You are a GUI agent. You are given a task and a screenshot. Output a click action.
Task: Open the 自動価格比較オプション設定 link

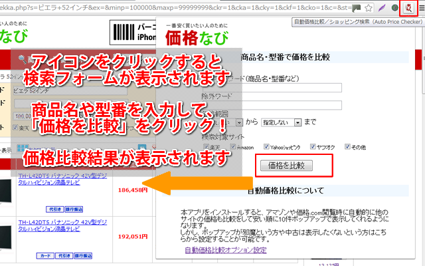(226, 250)
